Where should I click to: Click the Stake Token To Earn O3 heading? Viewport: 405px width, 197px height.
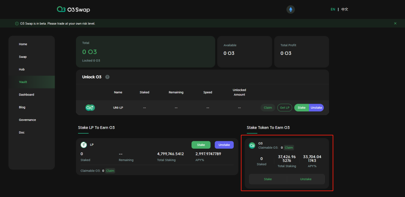point(268,127)
